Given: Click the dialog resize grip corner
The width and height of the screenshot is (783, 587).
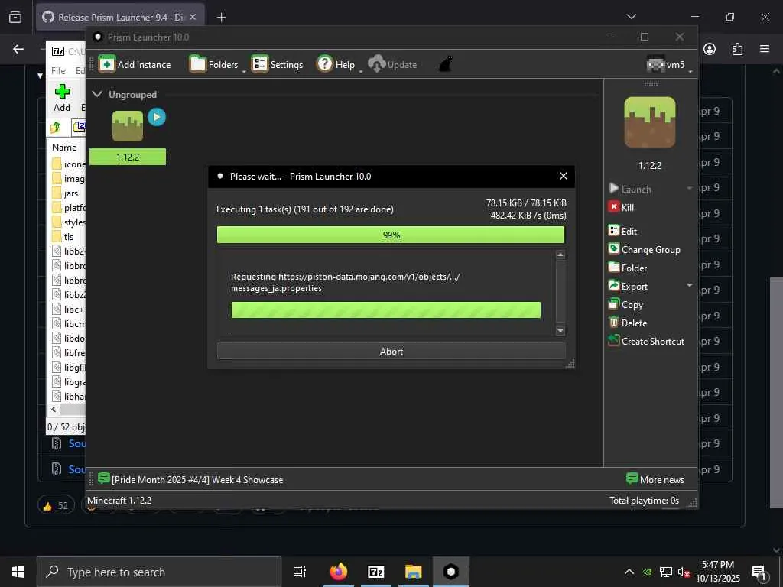Looking at the screenshot, I should [570, 364].
